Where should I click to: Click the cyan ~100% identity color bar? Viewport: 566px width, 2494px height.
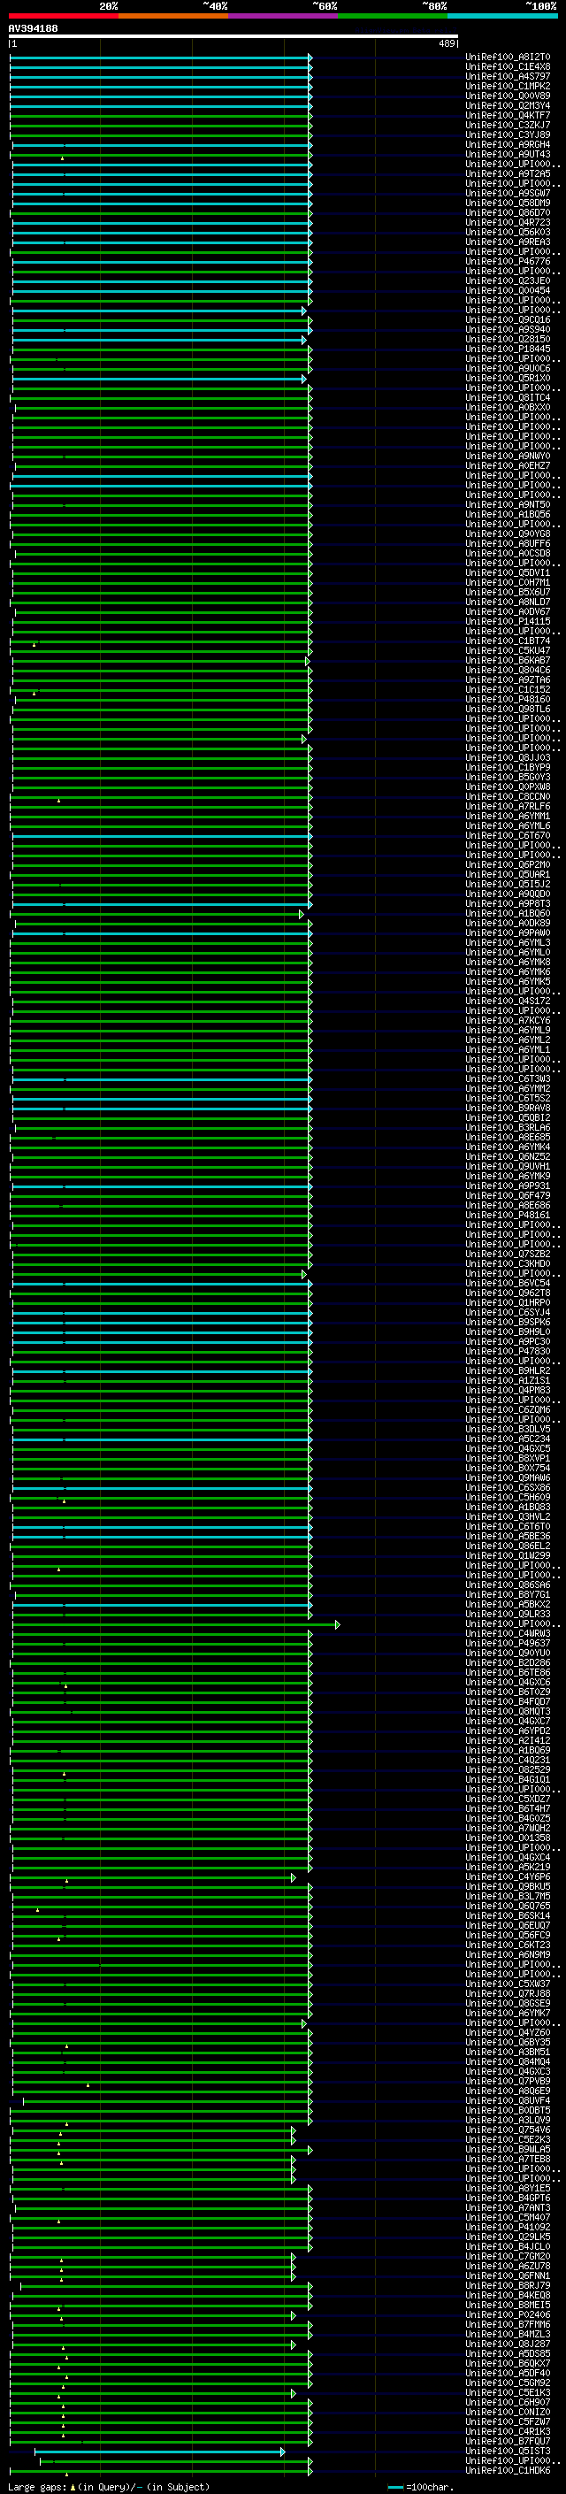502,17
